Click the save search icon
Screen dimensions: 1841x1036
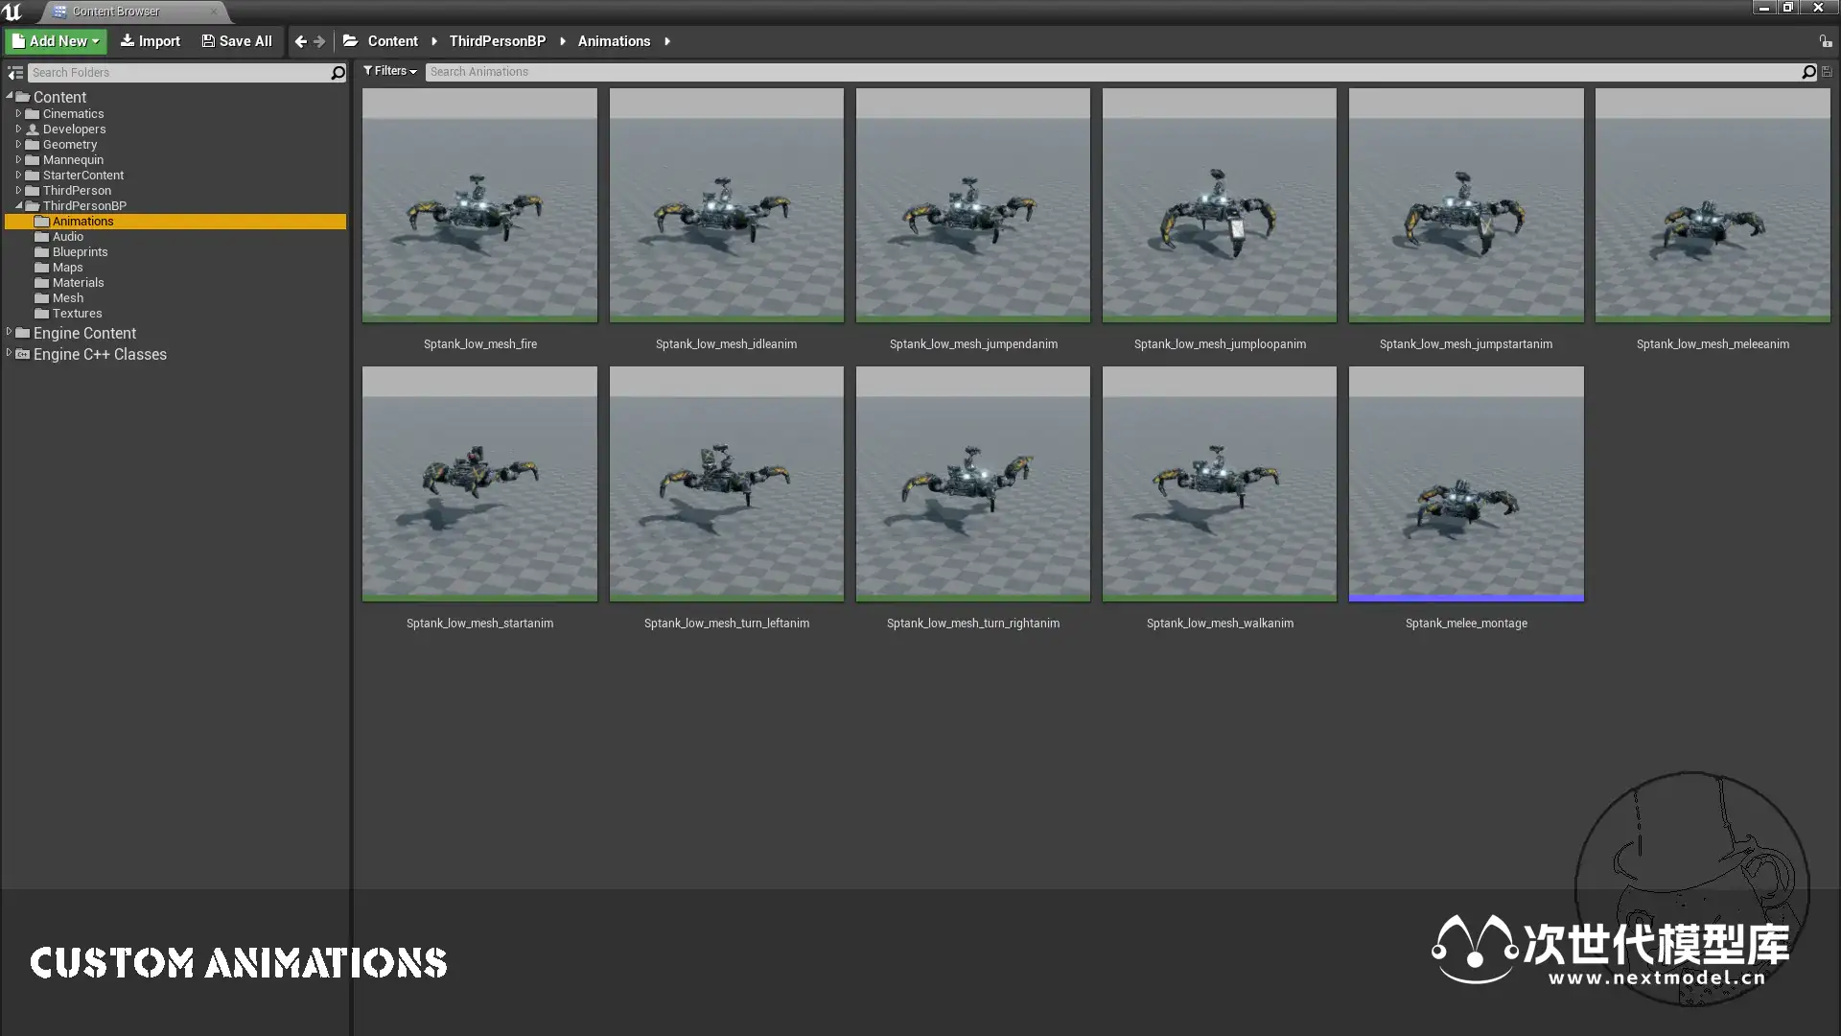tap(1827, 72)
